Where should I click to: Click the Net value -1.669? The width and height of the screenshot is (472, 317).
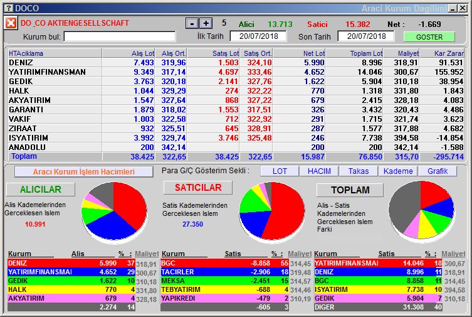click(429, 24)
